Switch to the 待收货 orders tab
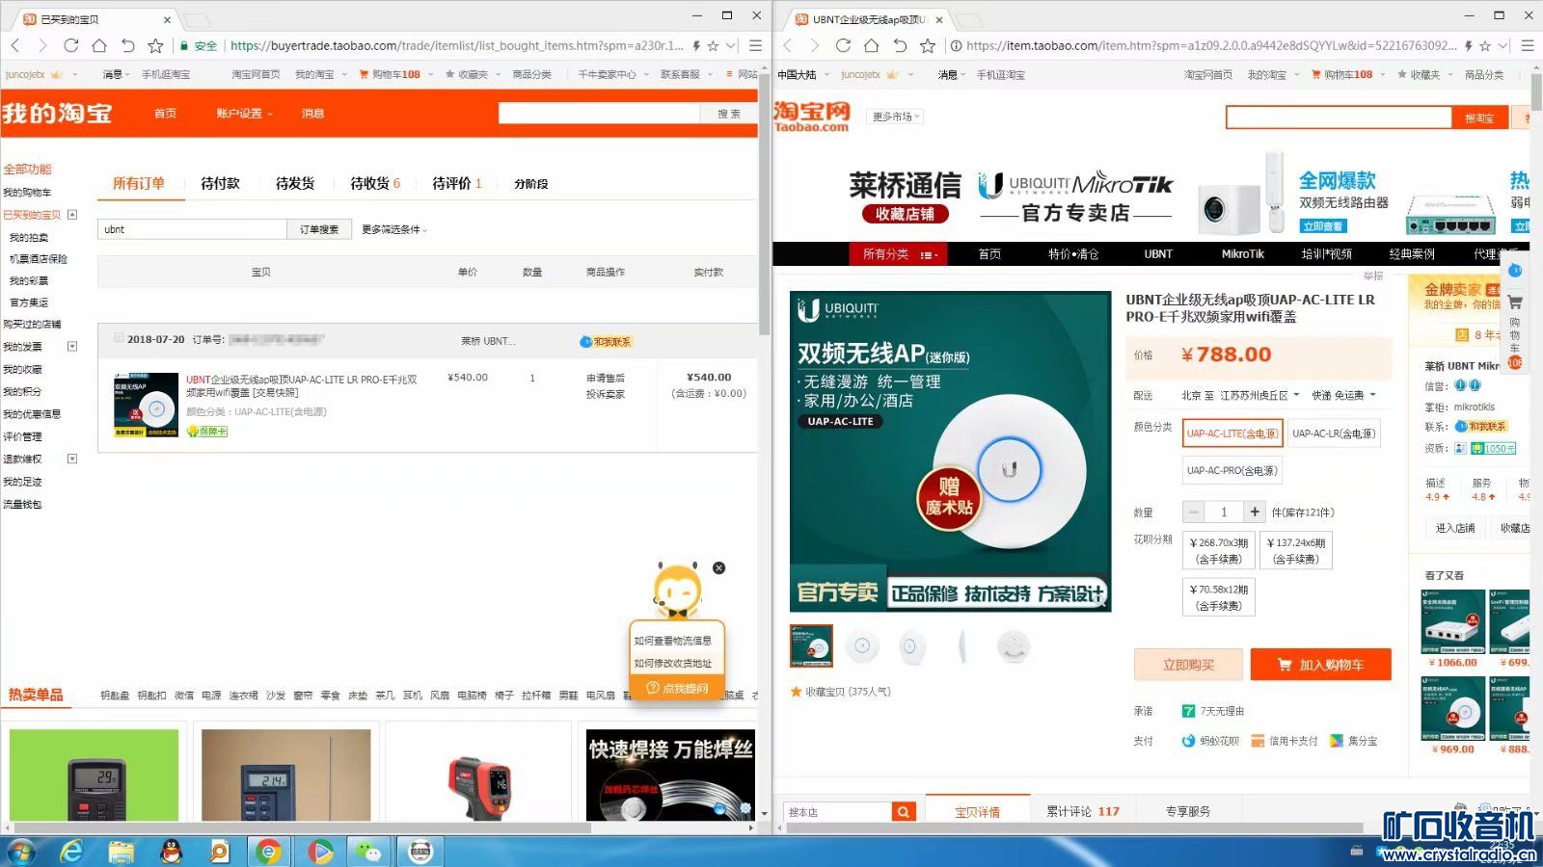The image size is (1543, 867). 375,183
